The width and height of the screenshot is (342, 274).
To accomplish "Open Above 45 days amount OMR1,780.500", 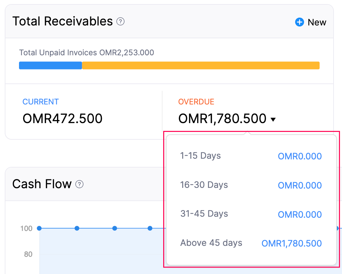I will tap(291, 243).
